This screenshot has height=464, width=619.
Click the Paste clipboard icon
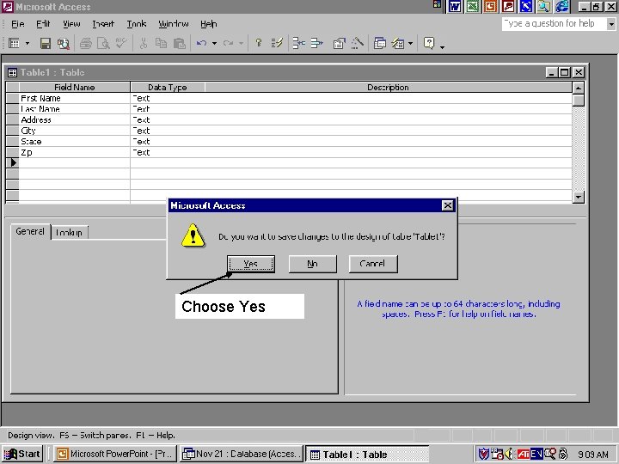(179, 43)
